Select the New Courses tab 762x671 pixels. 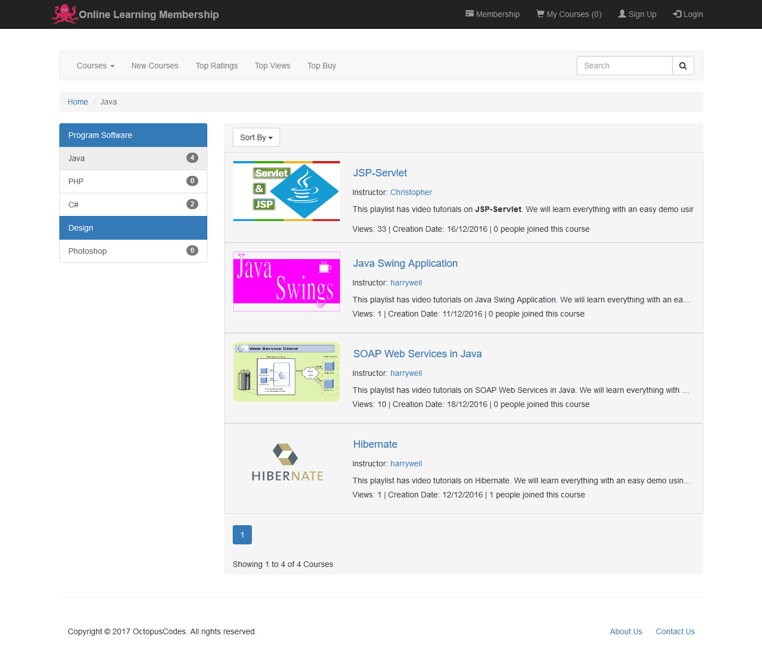pyautogui.click(x=155, y=66)
